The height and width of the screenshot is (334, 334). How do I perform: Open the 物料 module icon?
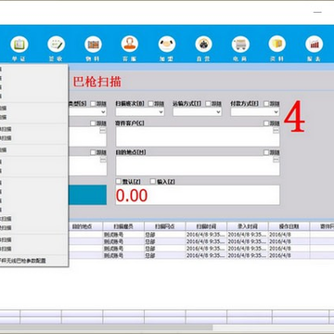pyautogui.click(x=93, y=45)
